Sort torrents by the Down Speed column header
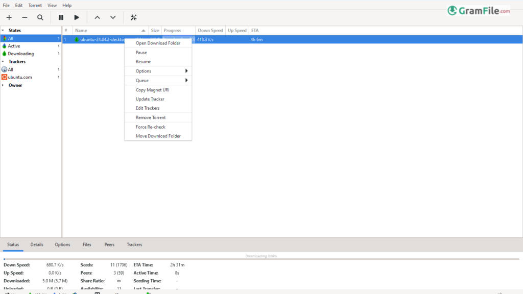This screenshot has height=294, width=523. pos(210,31)
